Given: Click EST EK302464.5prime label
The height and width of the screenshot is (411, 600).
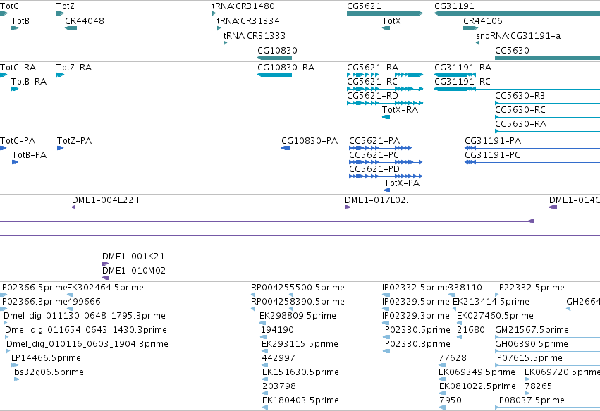Looking at the screenshot, I should [x=106, y=288].
